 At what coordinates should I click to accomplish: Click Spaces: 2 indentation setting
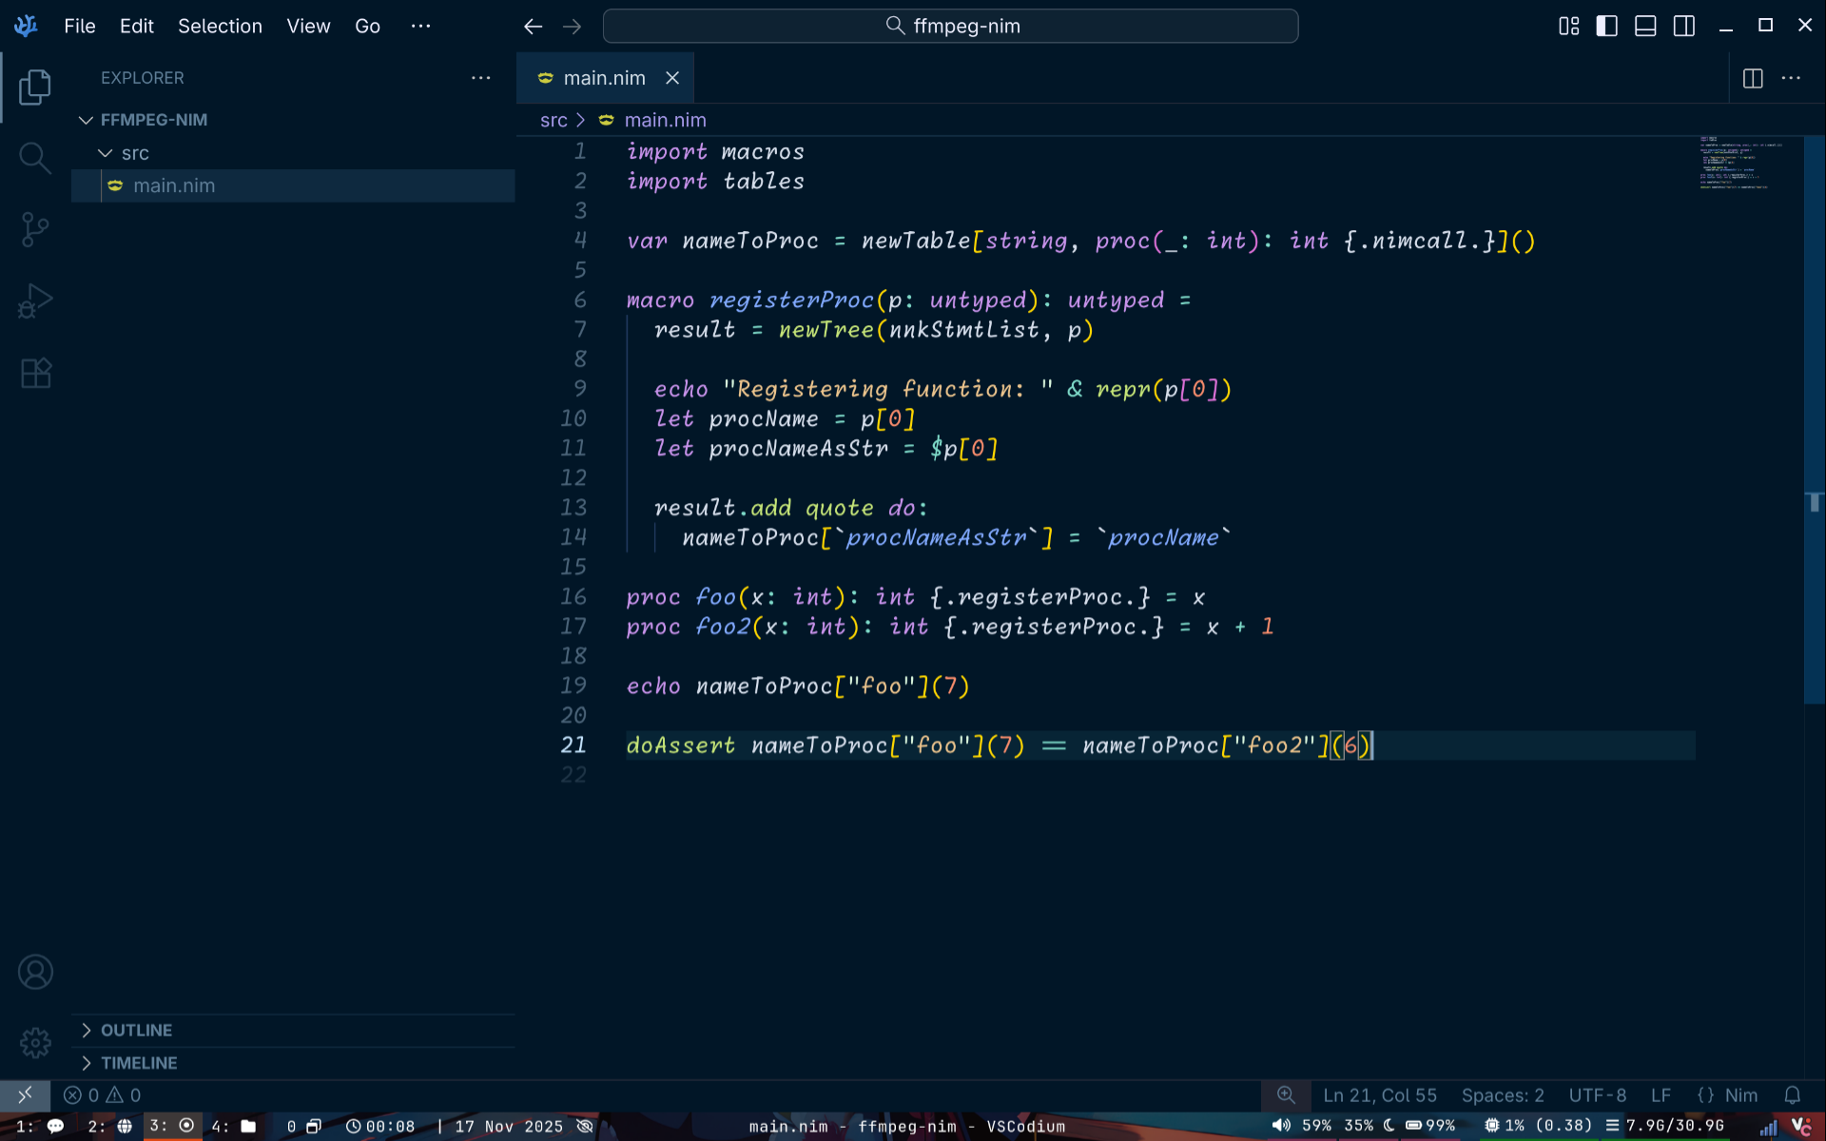pos(1502,1095)
